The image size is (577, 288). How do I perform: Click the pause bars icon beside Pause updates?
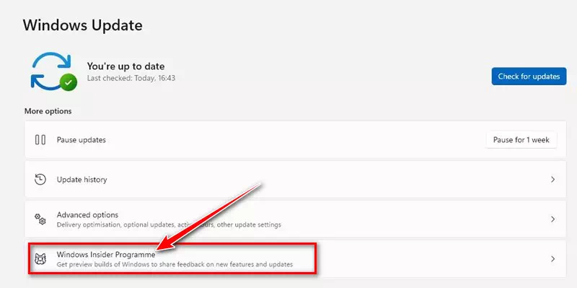point(40,140)
